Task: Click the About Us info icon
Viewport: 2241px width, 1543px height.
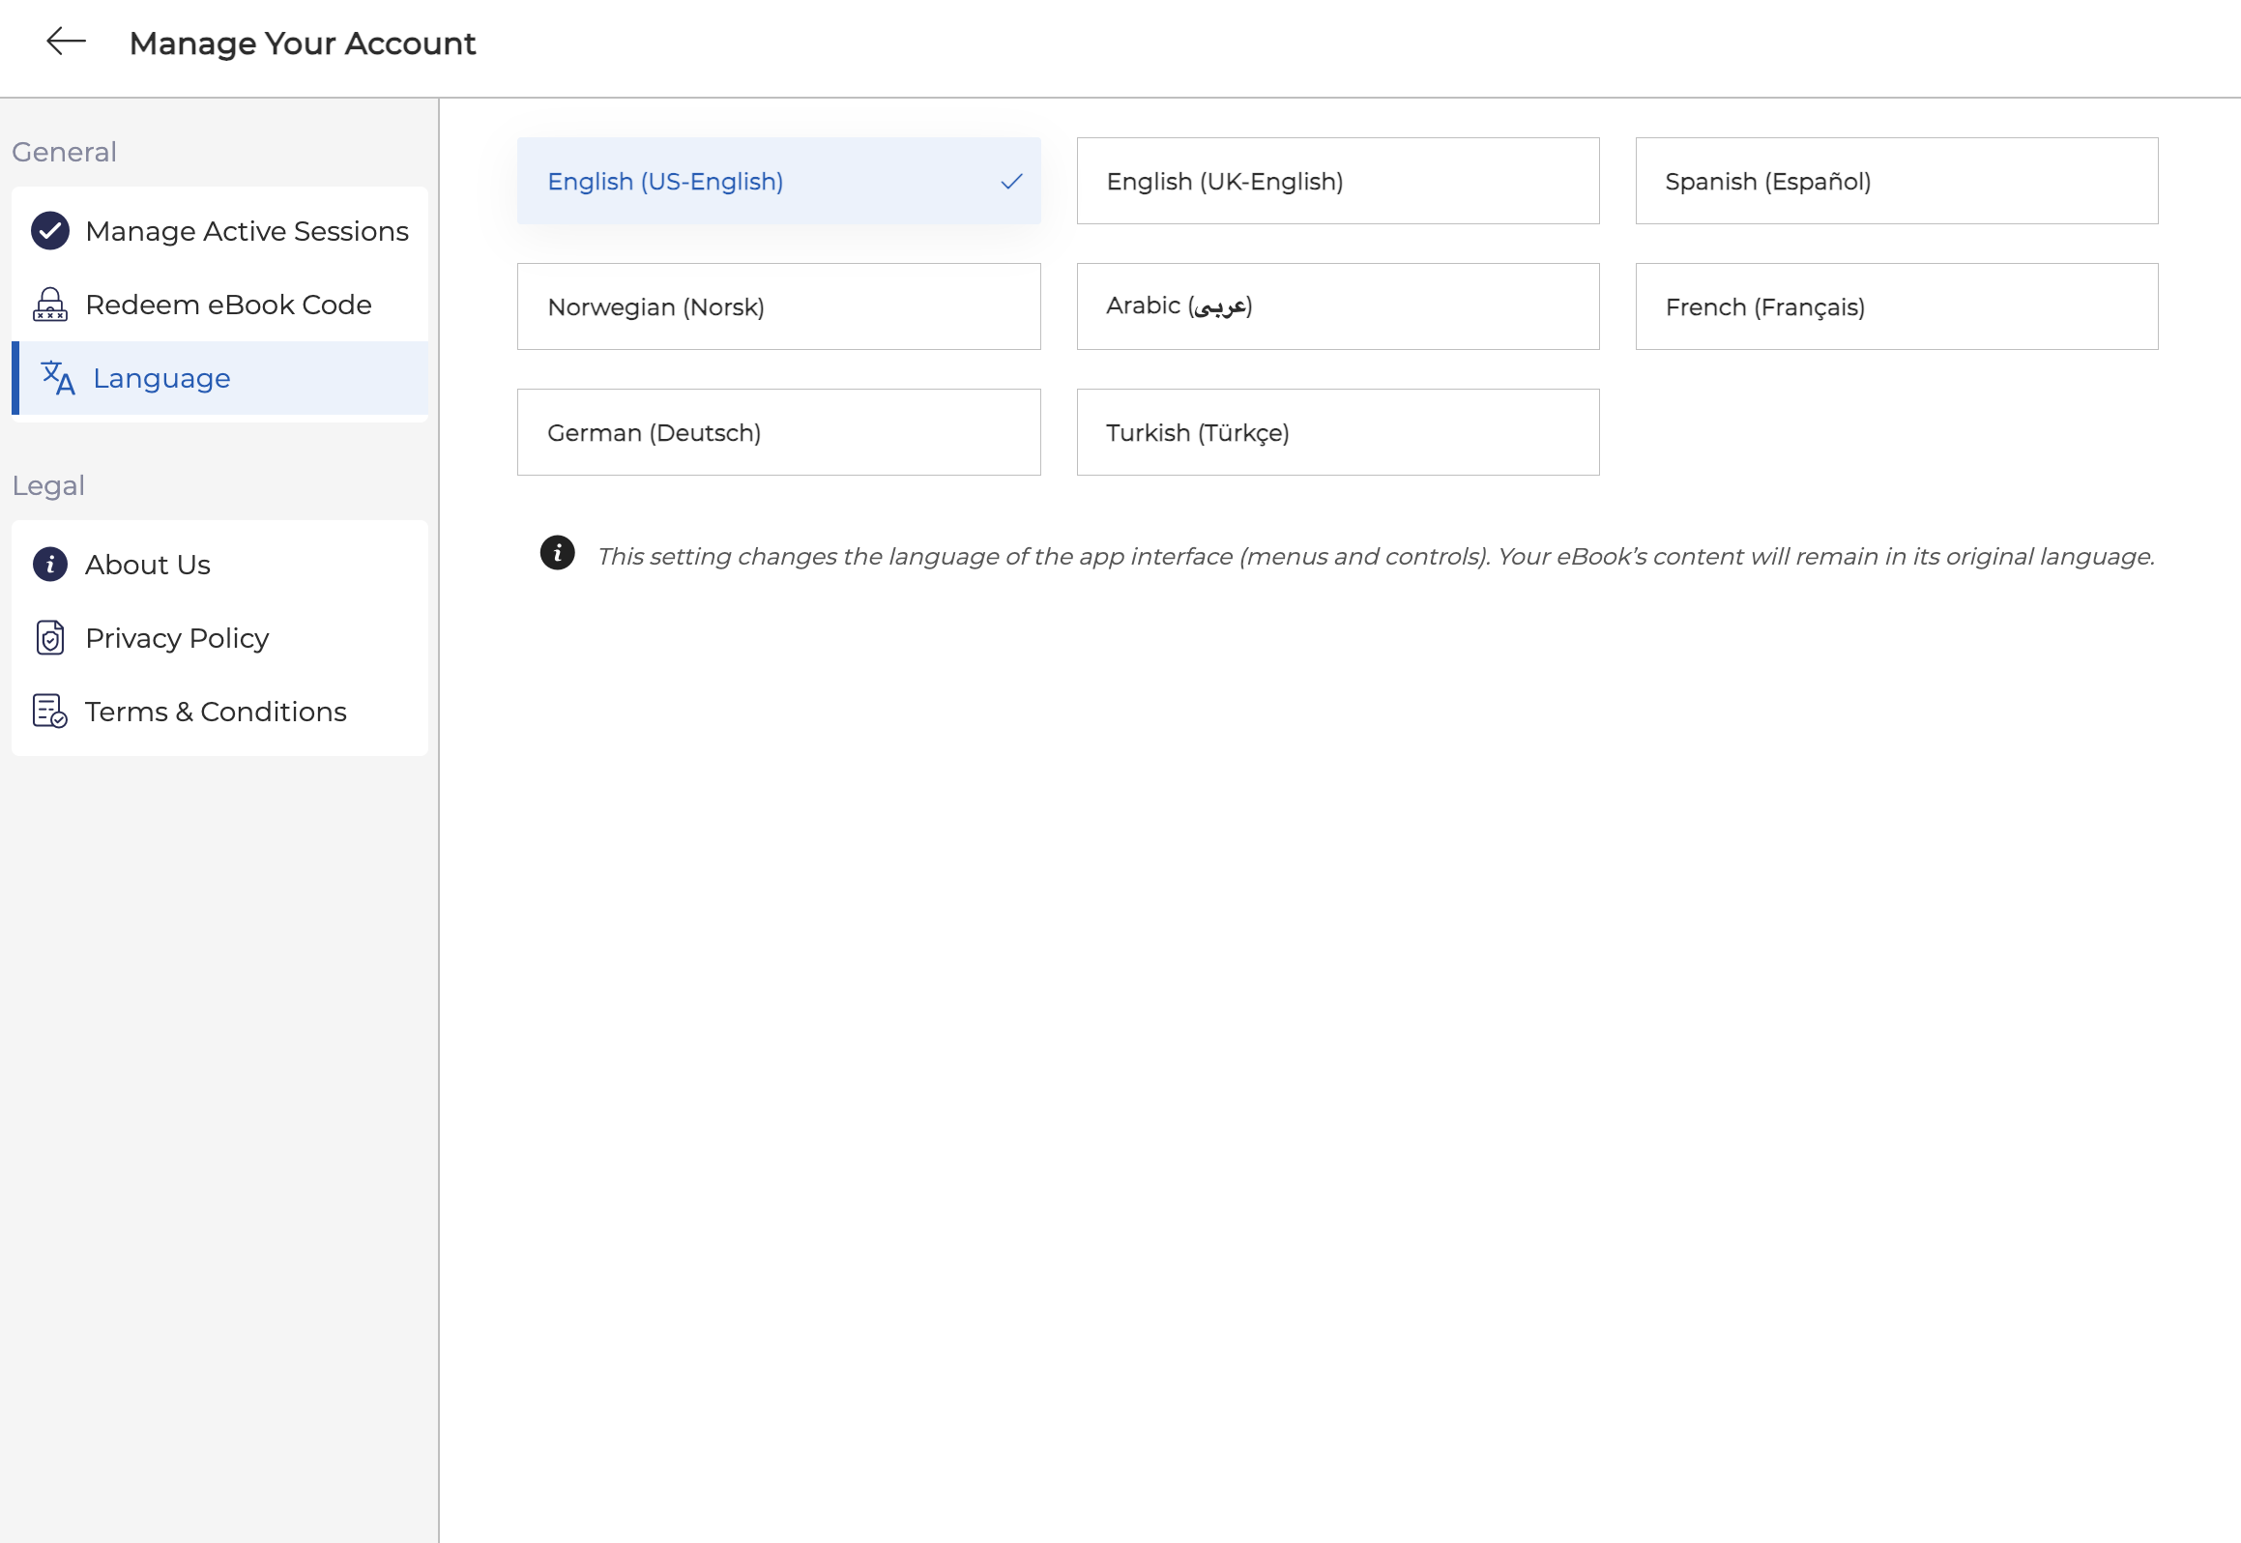Action: coord(50,564)
